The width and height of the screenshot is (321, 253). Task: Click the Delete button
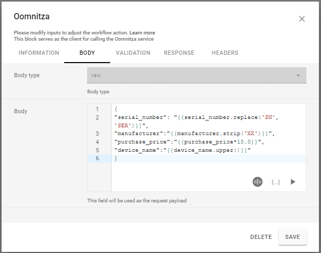(261, 237)
